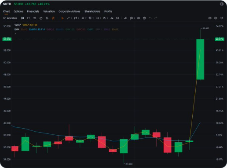Viewport: 227px width, 168px height.
Task: Open the drawing style palette tool
Action: 131,18
